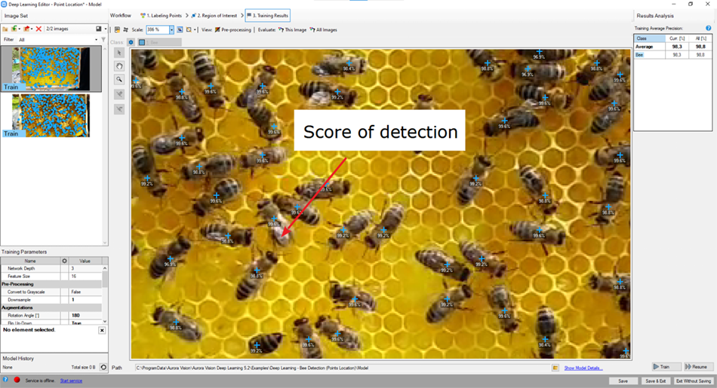Viewport: 717px width, 388px height.
Task: Click the import images green arrow icon
Action: pos(14,29)
